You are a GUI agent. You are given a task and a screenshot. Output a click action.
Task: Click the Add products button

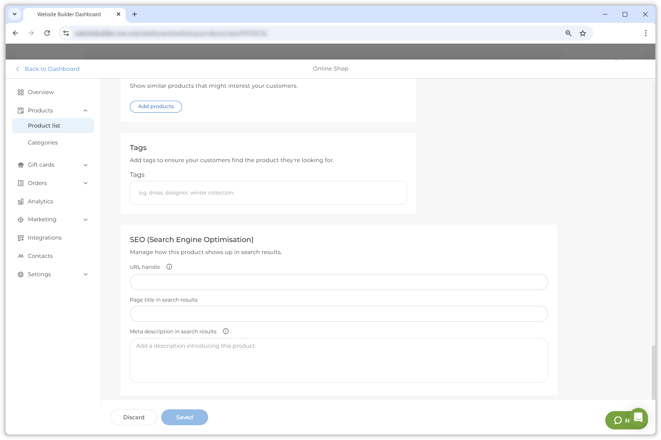(x=156, y=106)
